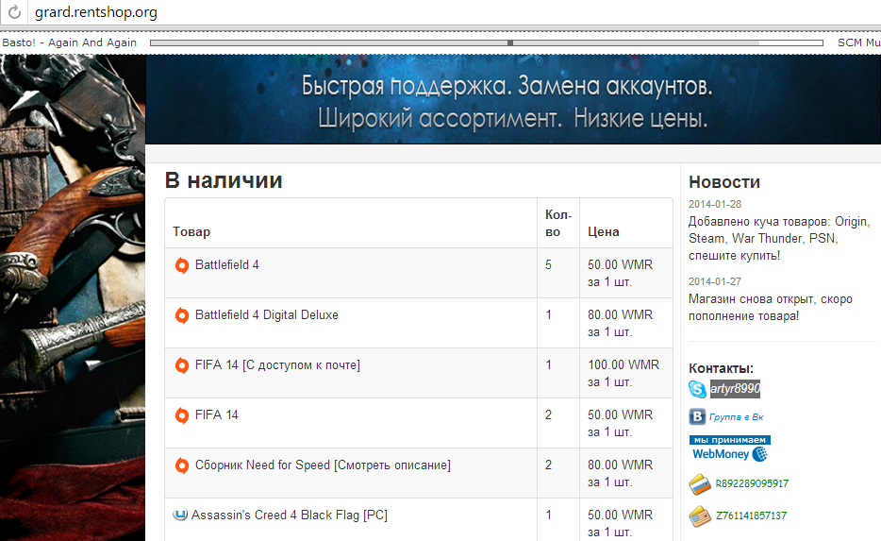Click the WebMoney globe logo
This screenshot has width=881, height=541.
coord(759,454)
